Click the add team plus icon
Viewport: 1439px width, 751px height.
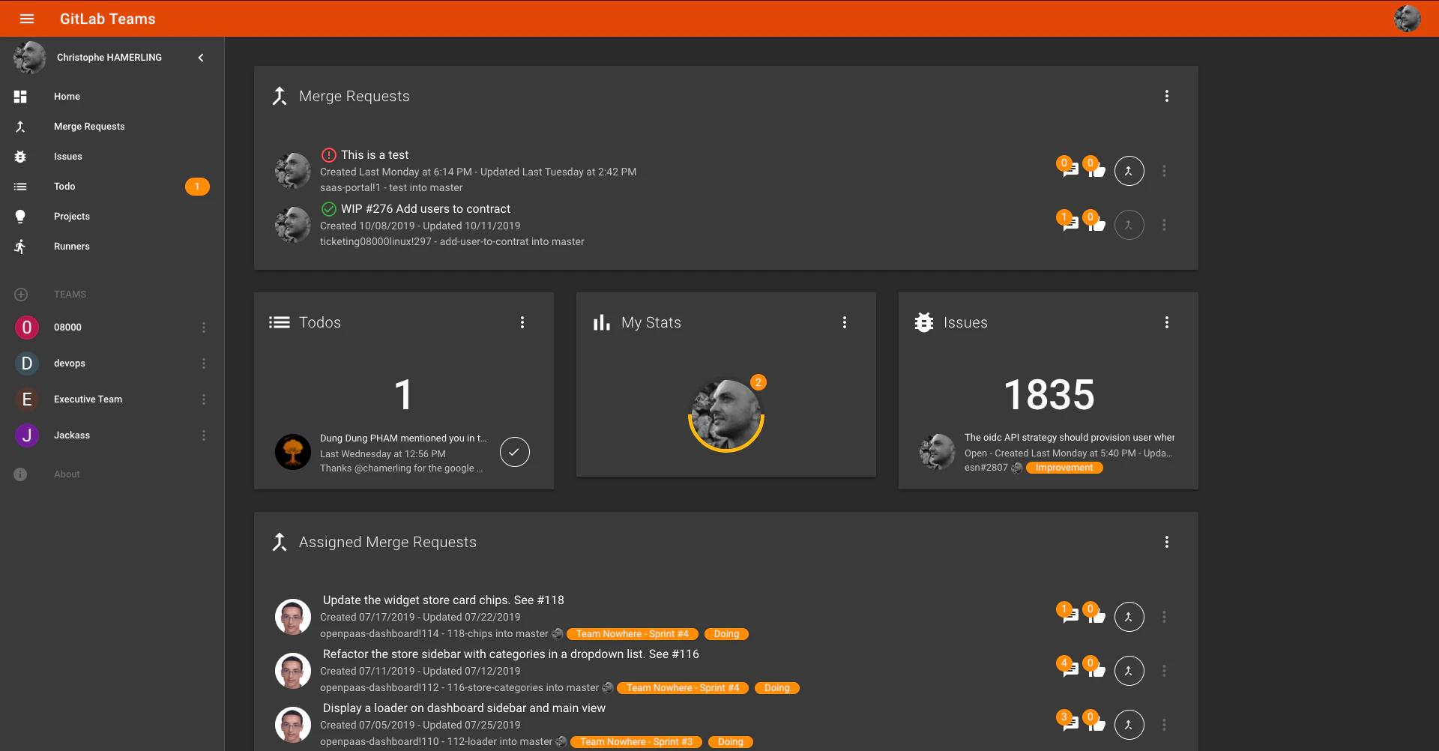[x=21, y=295]
